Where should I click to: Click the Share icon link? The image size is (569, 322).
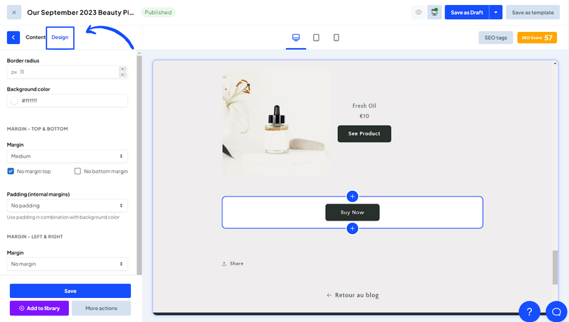coord(233,263)
